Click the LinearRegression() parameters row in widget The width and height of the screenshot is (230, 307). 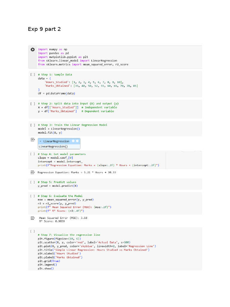[59, 146]
